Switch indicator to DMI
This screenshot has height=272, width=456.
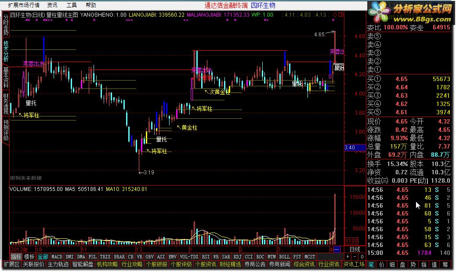[x=69, y=257]
